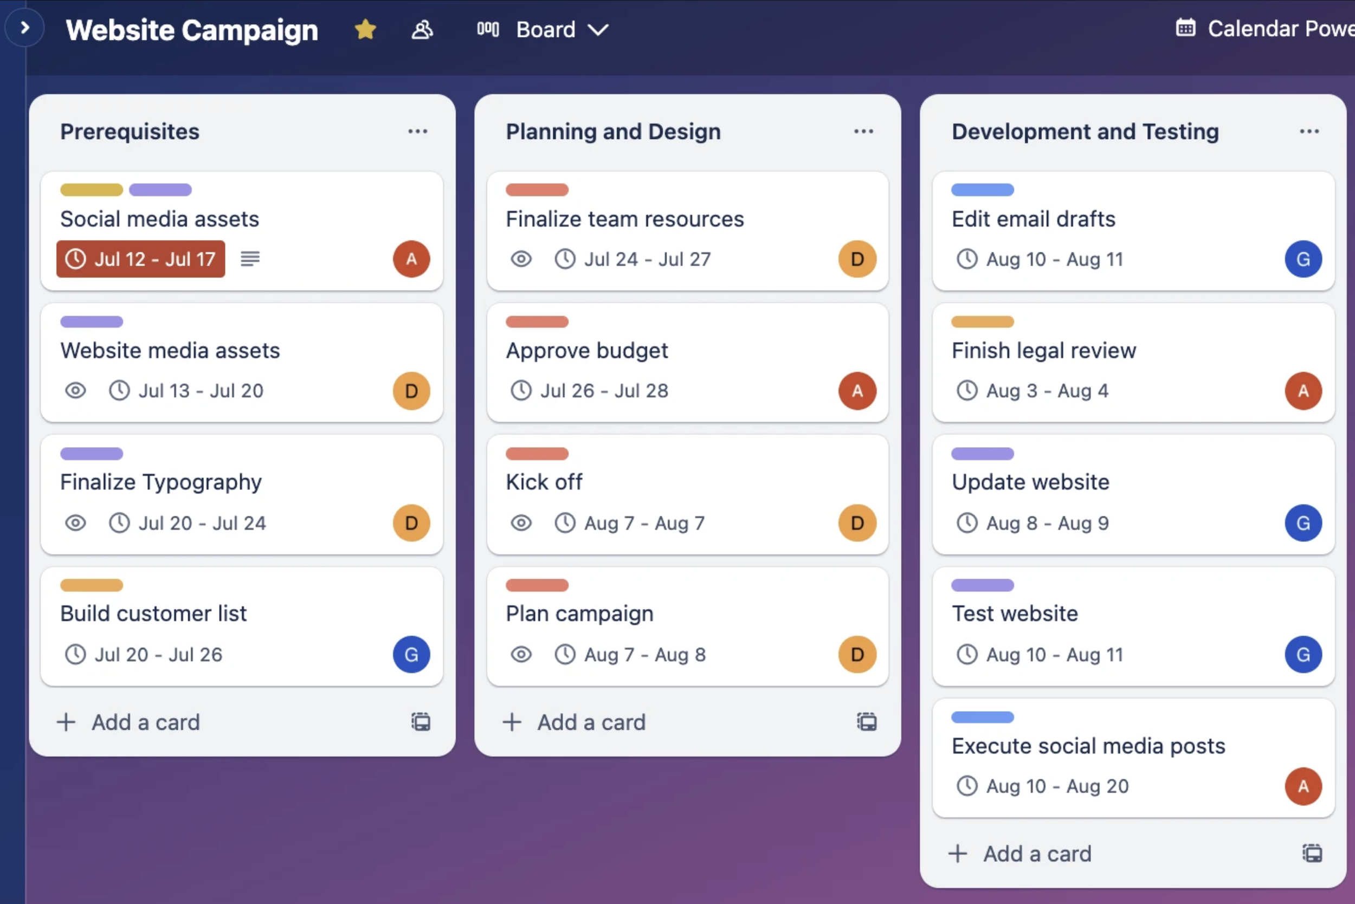Add a card to Prerequisites list
Image resolution: width=1355 pixels, height=904 pixels.
(129, 722)
